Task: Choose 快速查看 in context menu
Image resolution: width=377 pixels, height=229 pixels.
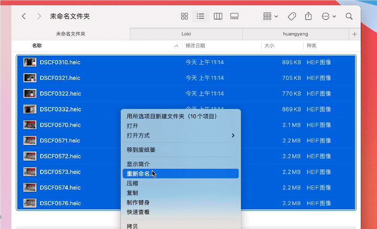Action: click(181, 212)
